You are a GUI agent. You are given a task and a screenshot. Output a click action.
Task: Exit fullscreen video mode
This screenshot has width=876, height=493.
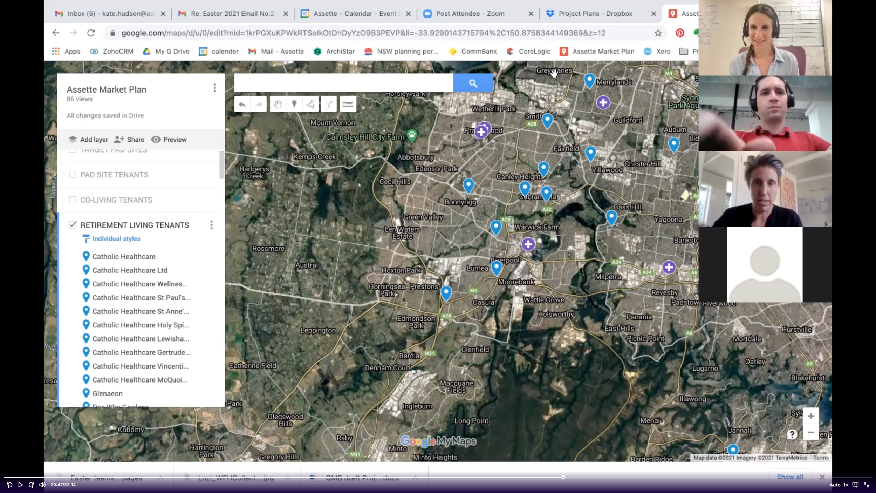click(x=866, y=485)
